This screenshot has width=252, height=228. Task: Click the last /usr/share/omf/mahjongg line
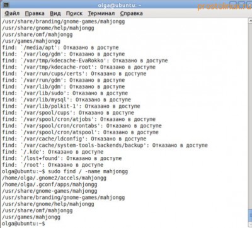point(37,210)
